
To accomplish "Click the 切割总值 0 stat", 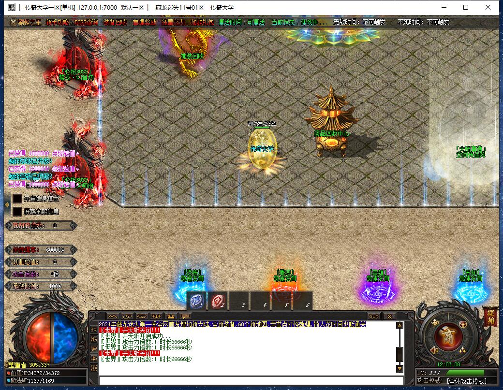I will [x=41, y=262].
